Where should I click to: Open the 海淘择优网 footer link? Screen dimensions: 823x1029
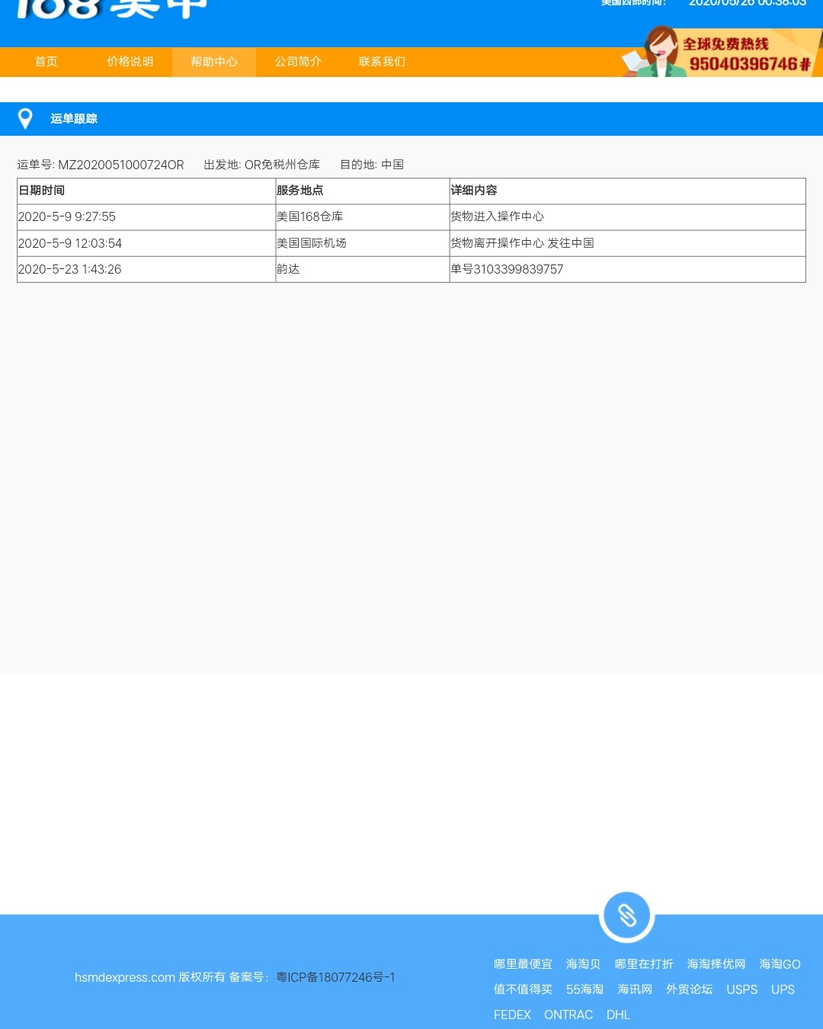[716, 964]
